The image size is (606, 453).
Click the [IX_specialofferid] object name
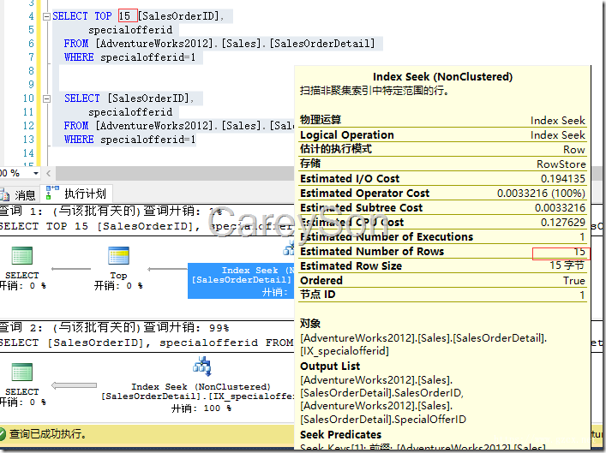pos(345,351)
